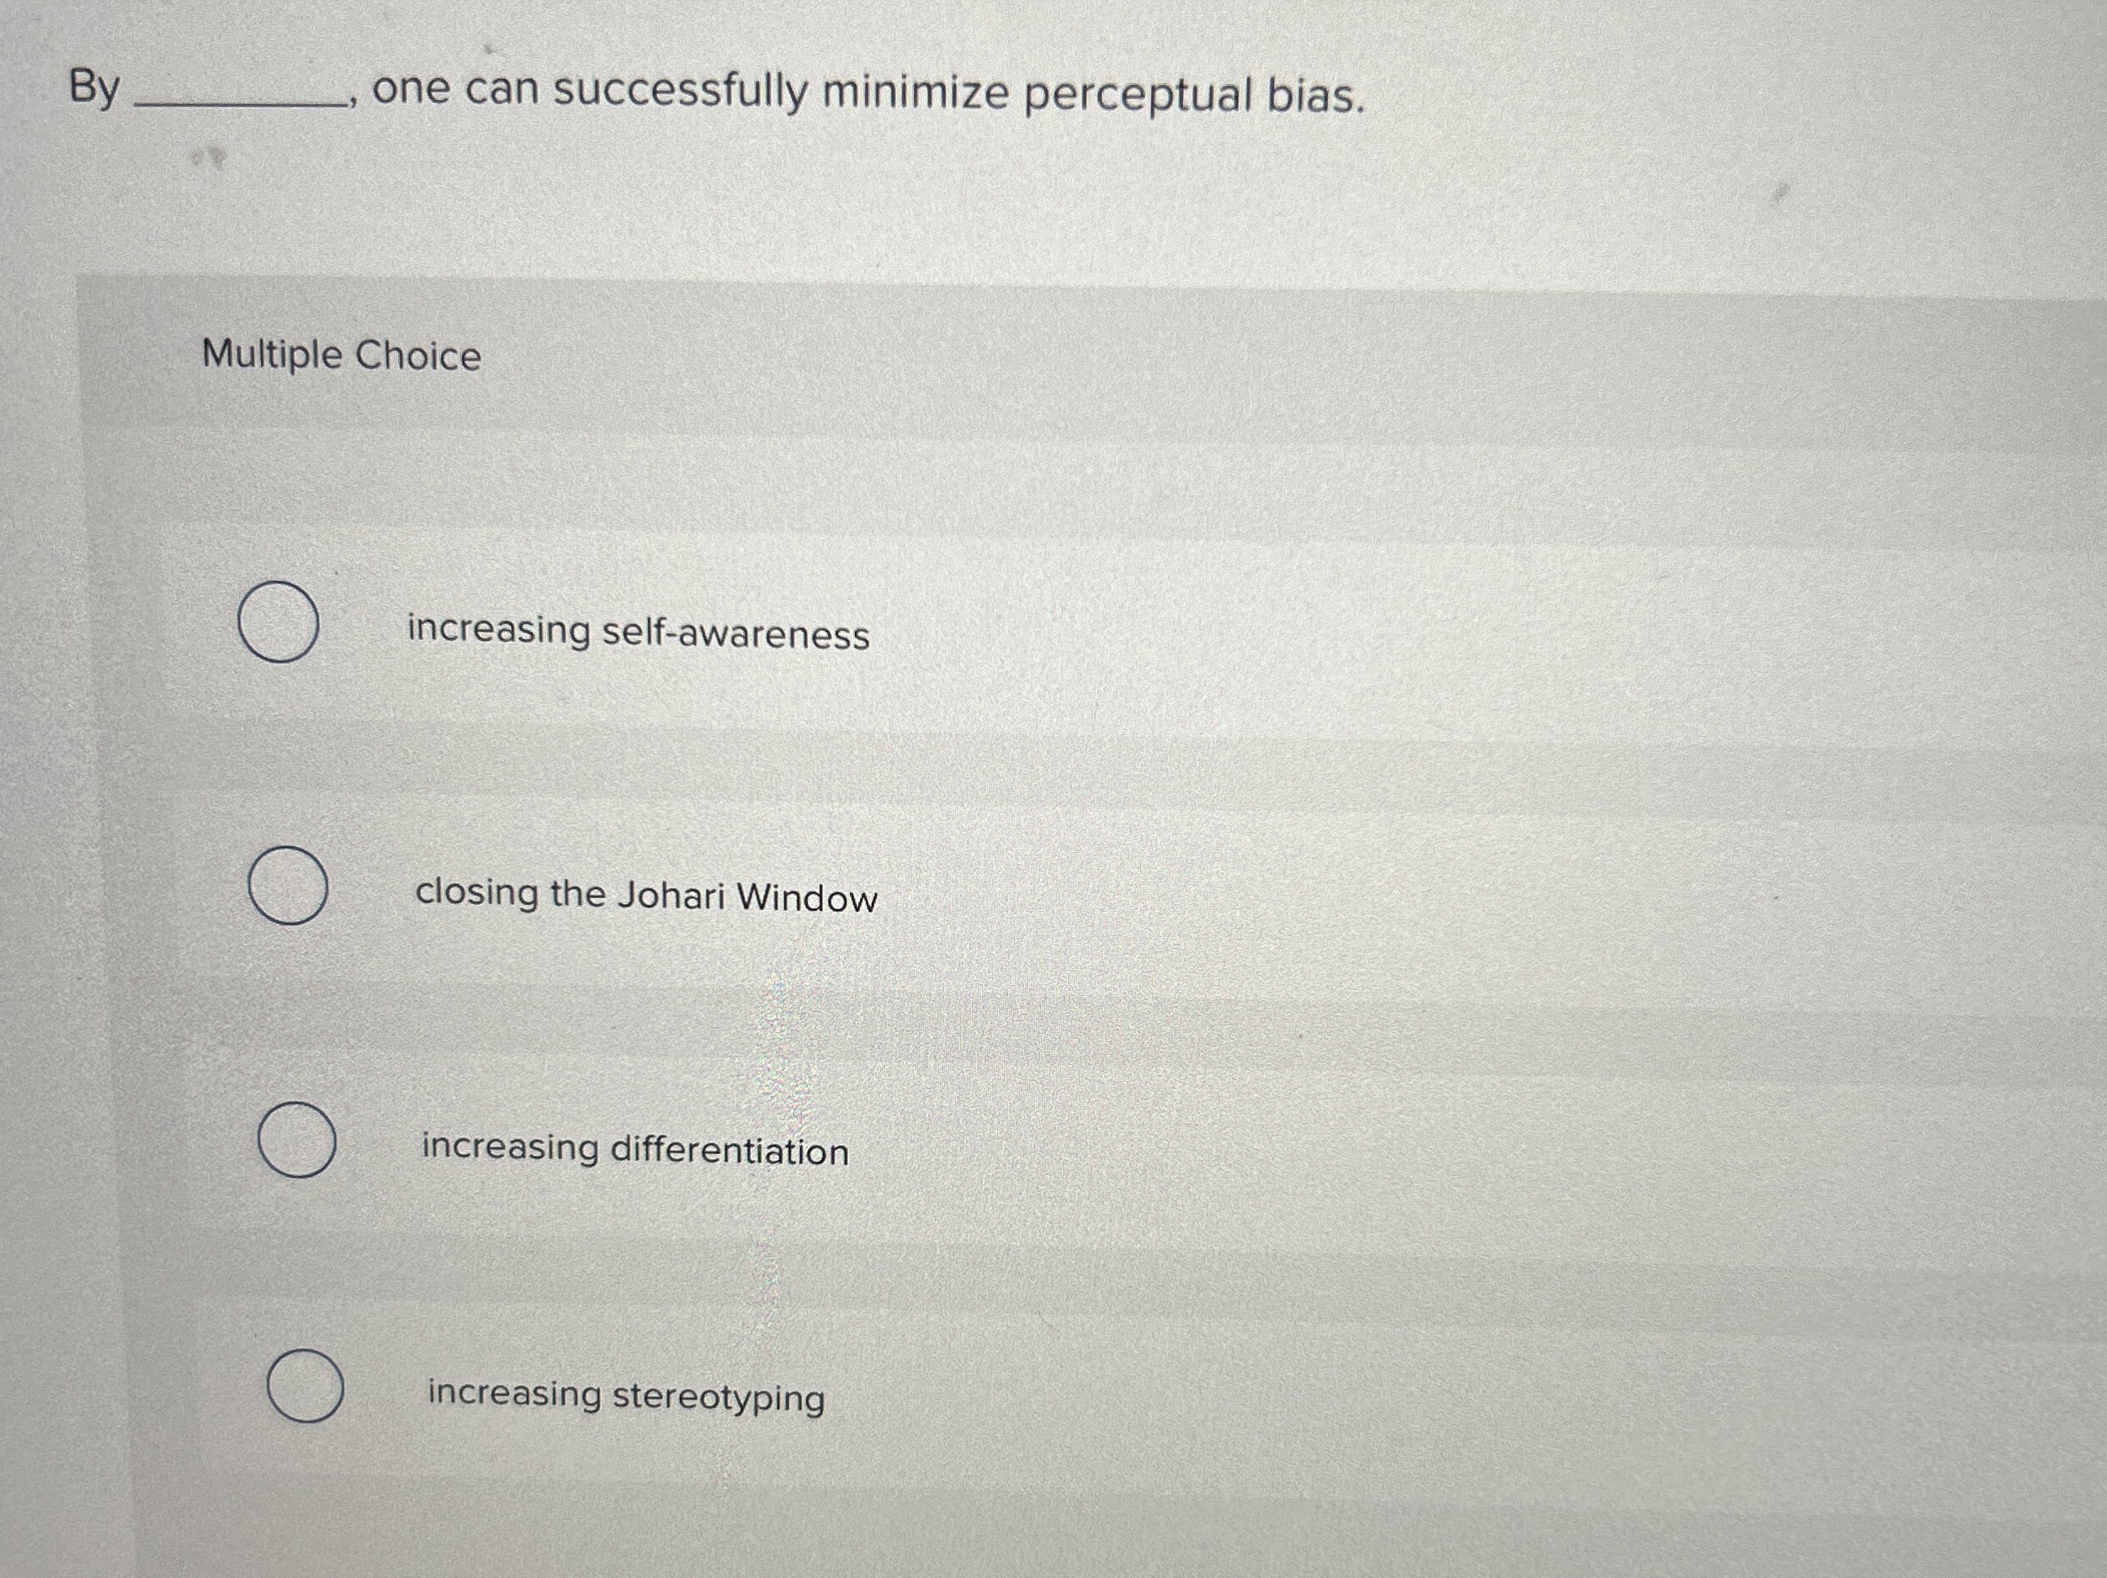Click the "increasing differentiation" answer text

click(x=634, y=1150)
